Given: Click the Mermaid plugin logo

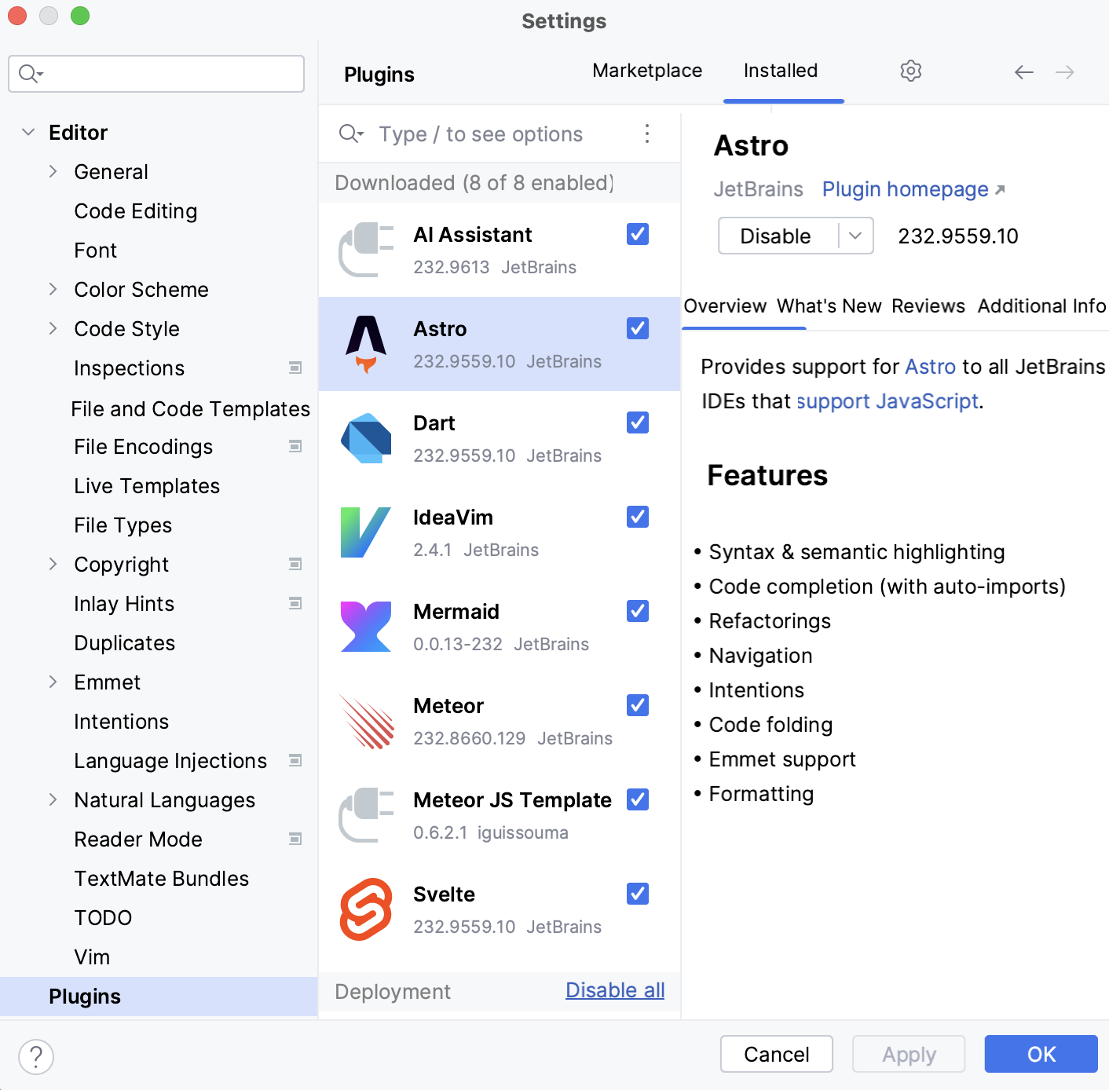Looking at the screenshot, I should pos(366,627).
